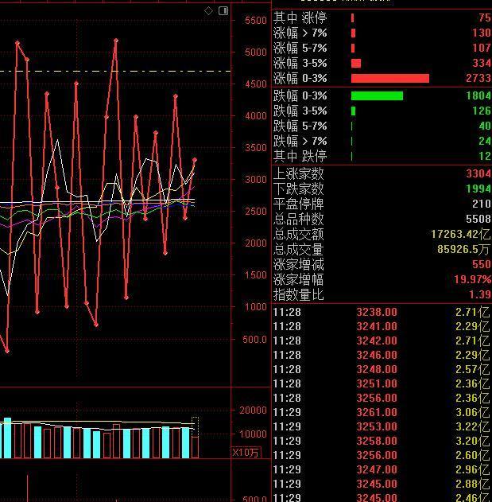This screenshot has height=502, width=492.
Task: Click the long green bar for 跌幅 0-3%
Action: (377, 95)
